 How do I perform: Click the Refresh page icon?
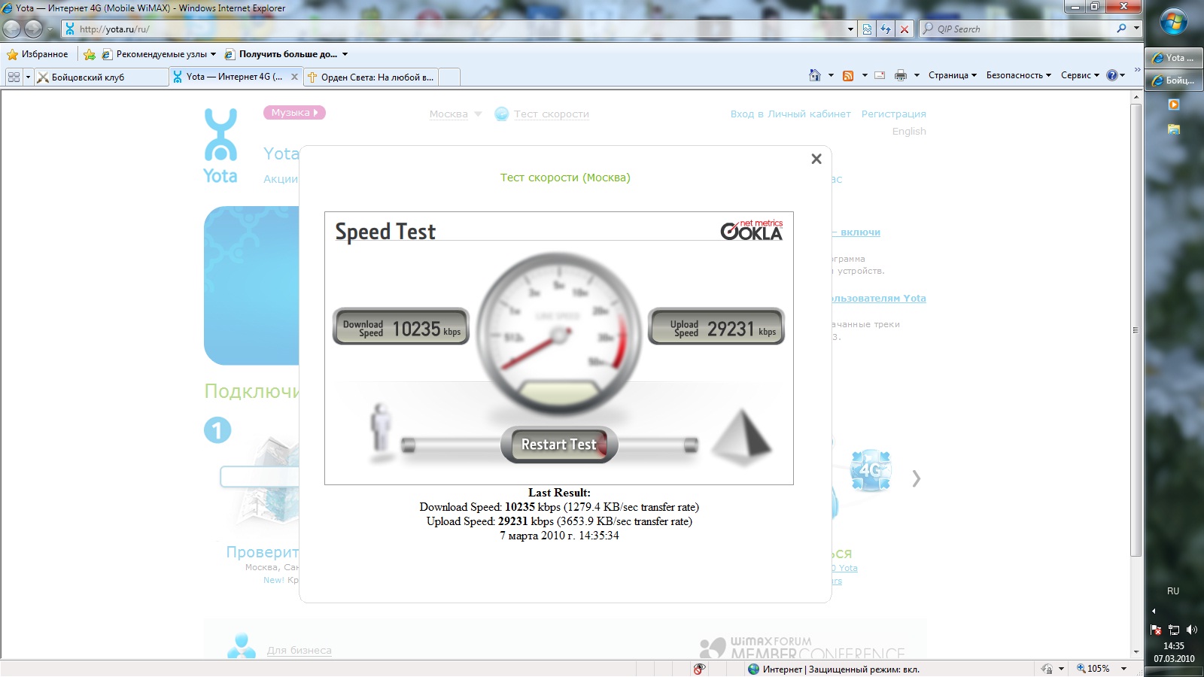(x=886, y=29)
